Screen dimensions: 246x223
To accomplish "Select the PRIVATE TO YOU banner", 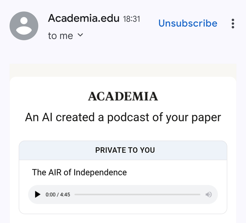I will (123, 150).
